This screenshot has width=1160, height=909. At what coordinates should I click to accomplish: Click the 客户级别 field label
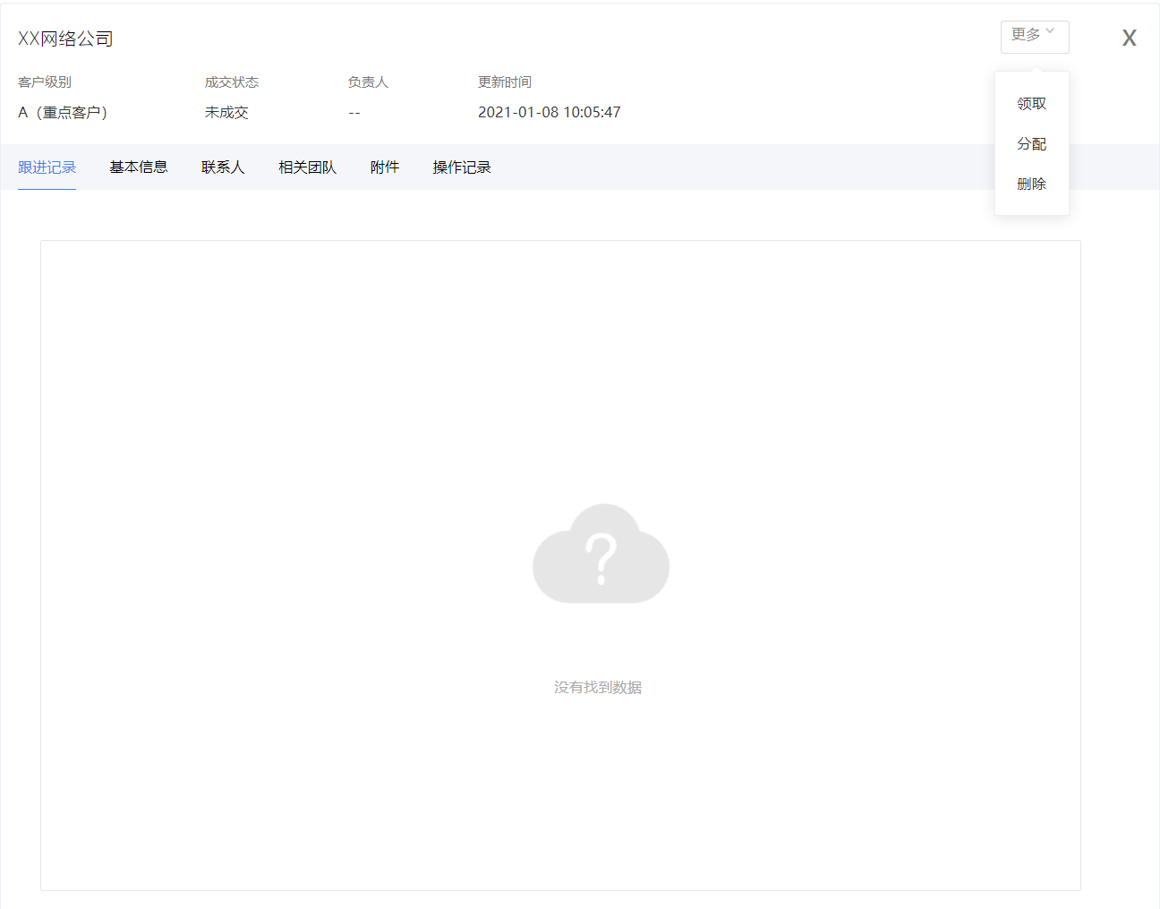45,82
